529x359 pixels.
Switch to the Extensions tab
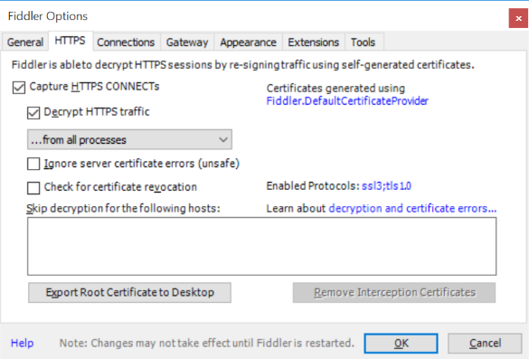pyautogui.click(x=314, y=43)
